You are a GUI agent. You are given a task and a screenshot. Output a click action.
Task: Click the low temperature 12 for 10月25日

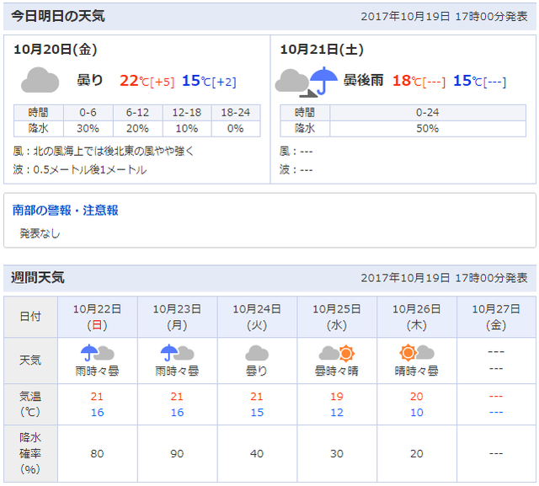337,412
